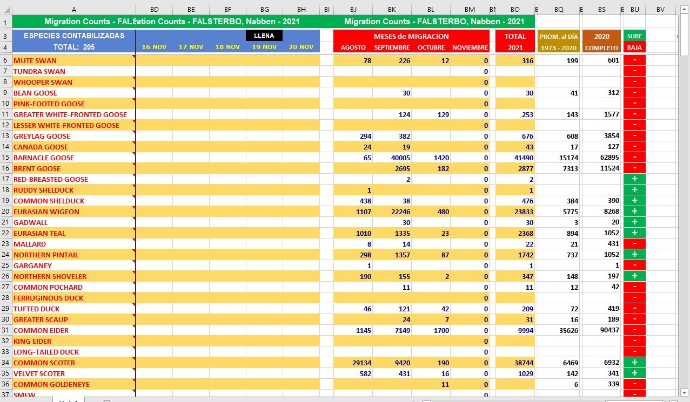Click the LLENA black label cell
Screen dimensions: 690x402
(264, 36)
